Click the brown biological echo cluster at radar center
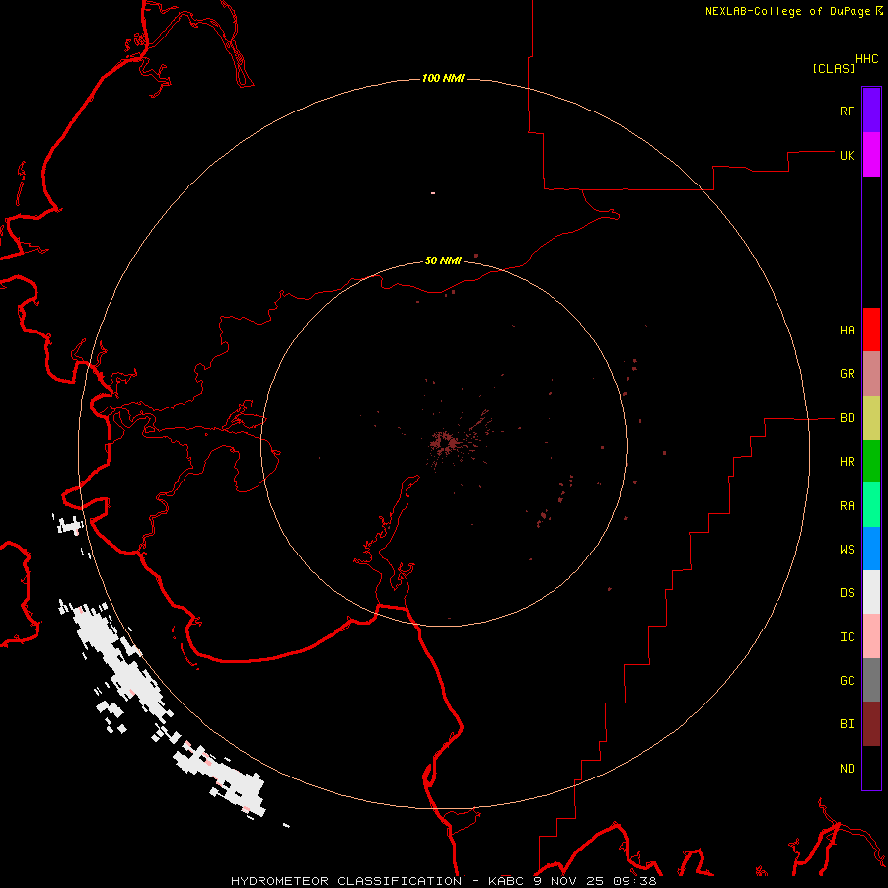This screenshot has height=888, width=888. pos(445,443)
